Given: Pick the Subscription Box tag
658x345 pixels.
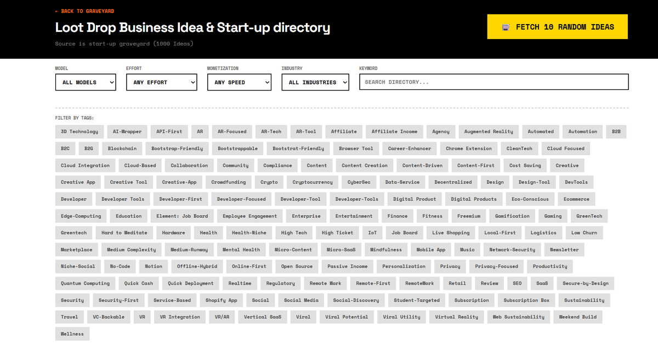Looking at the screenshot, I should coord(526,301).
